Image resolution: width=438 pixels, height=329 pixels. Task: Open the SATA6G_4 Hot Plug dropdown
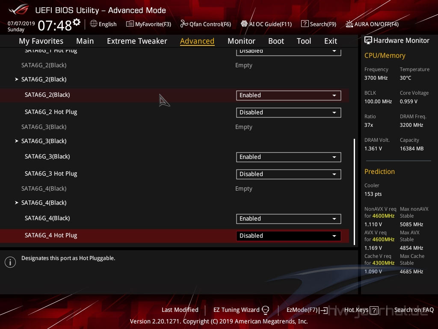pyautogui.click(x=289, y=236)
